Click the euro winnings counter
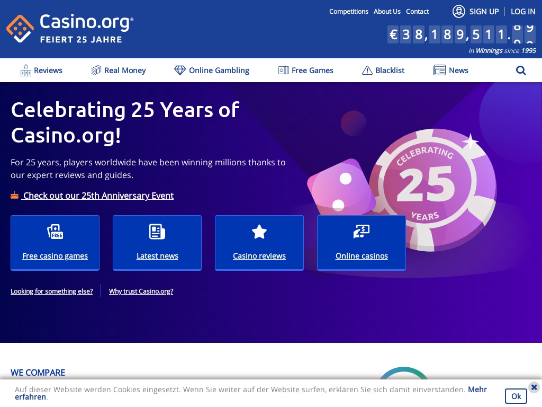 [462, 34]
